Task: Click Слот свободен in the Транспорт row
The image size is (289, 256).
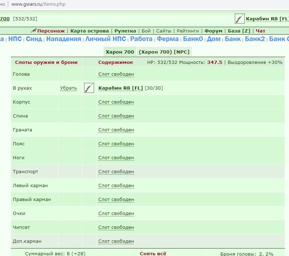Action: tap(116, 172)
